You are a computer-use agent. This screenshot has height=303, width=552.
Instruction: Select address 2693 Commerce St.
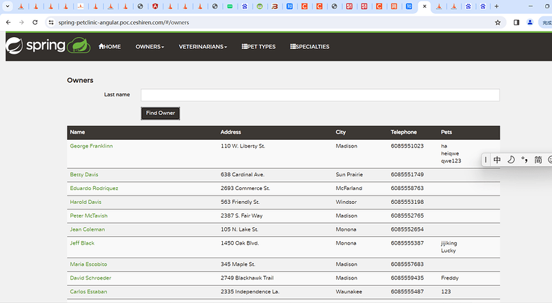click(x=246, y=188)
